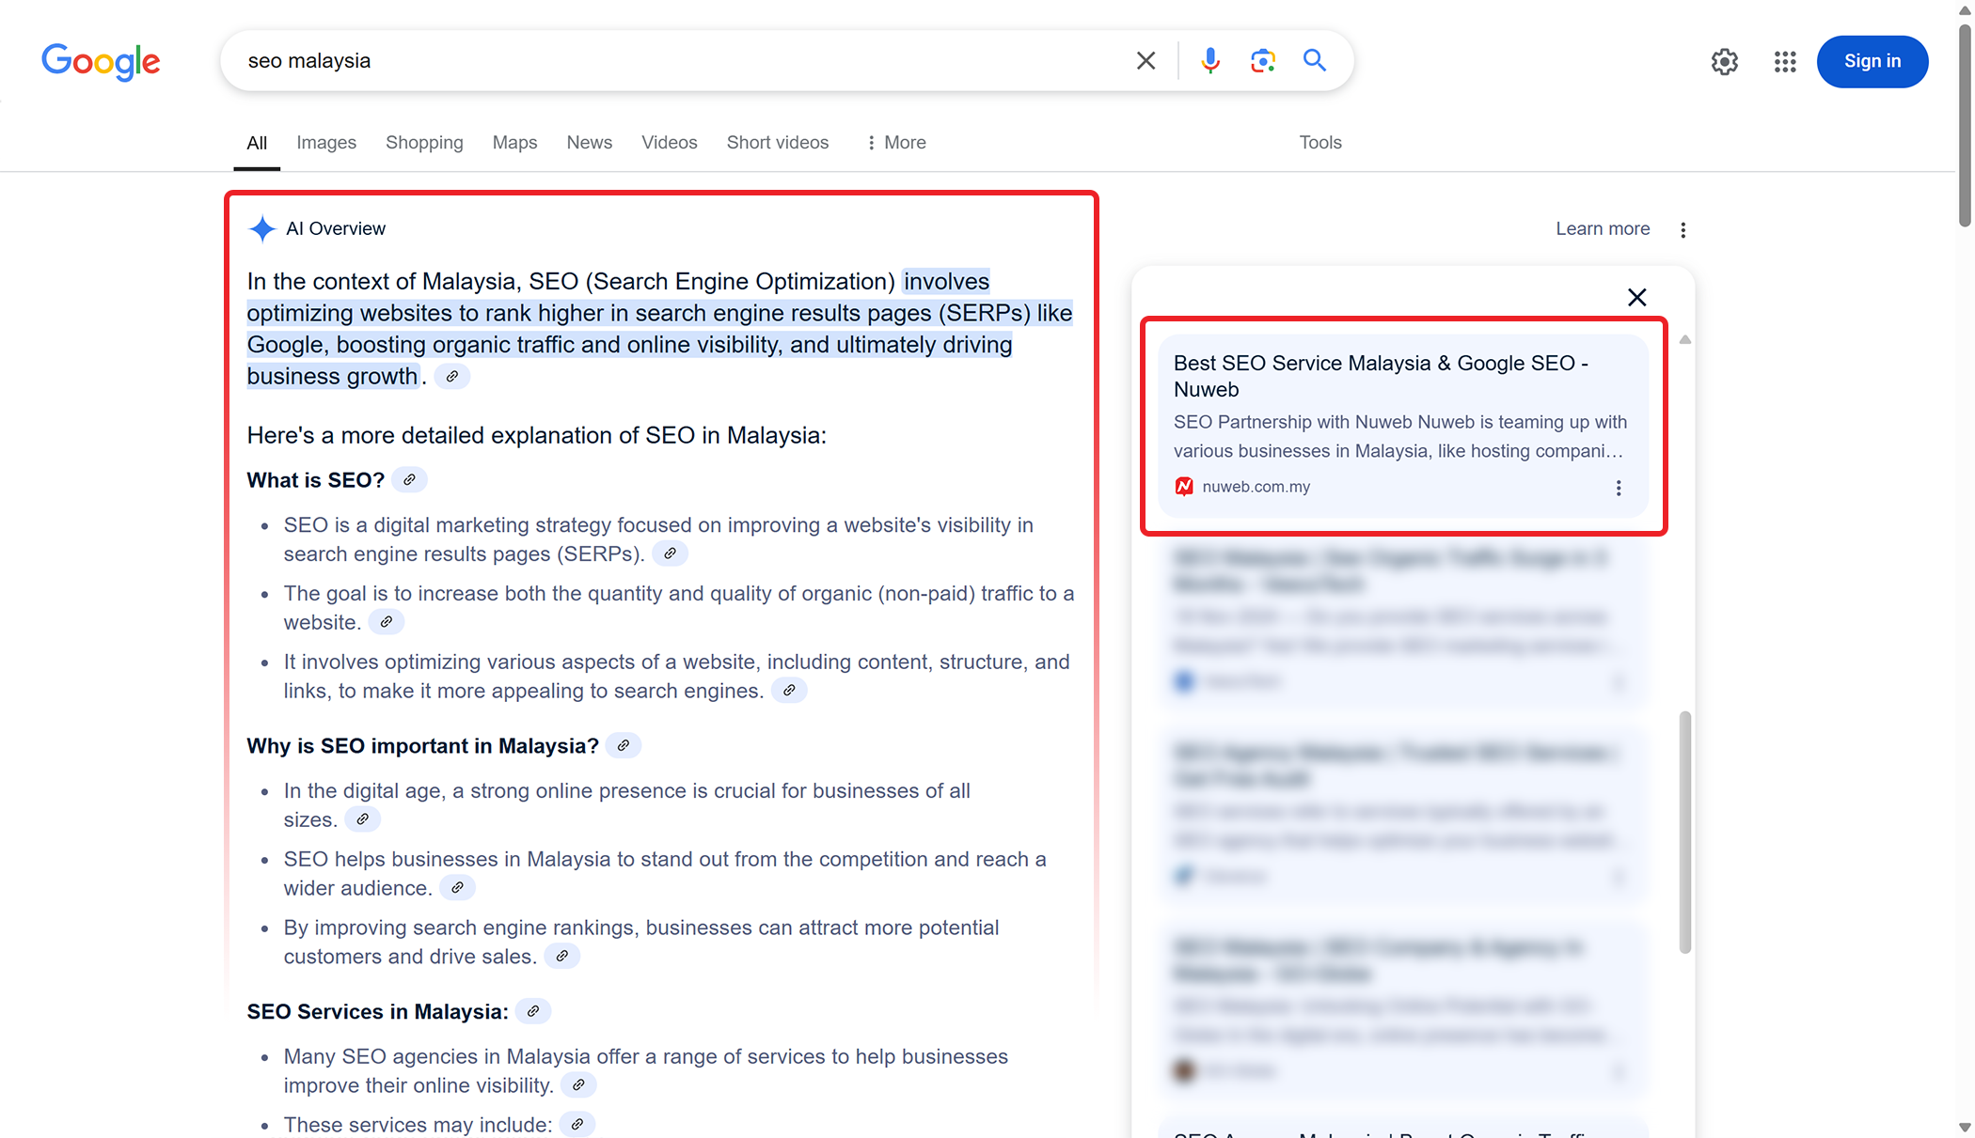Viewport: 1975px width, 1138px height.
Task: Close the sources side panel
Action: (1636, 298)
